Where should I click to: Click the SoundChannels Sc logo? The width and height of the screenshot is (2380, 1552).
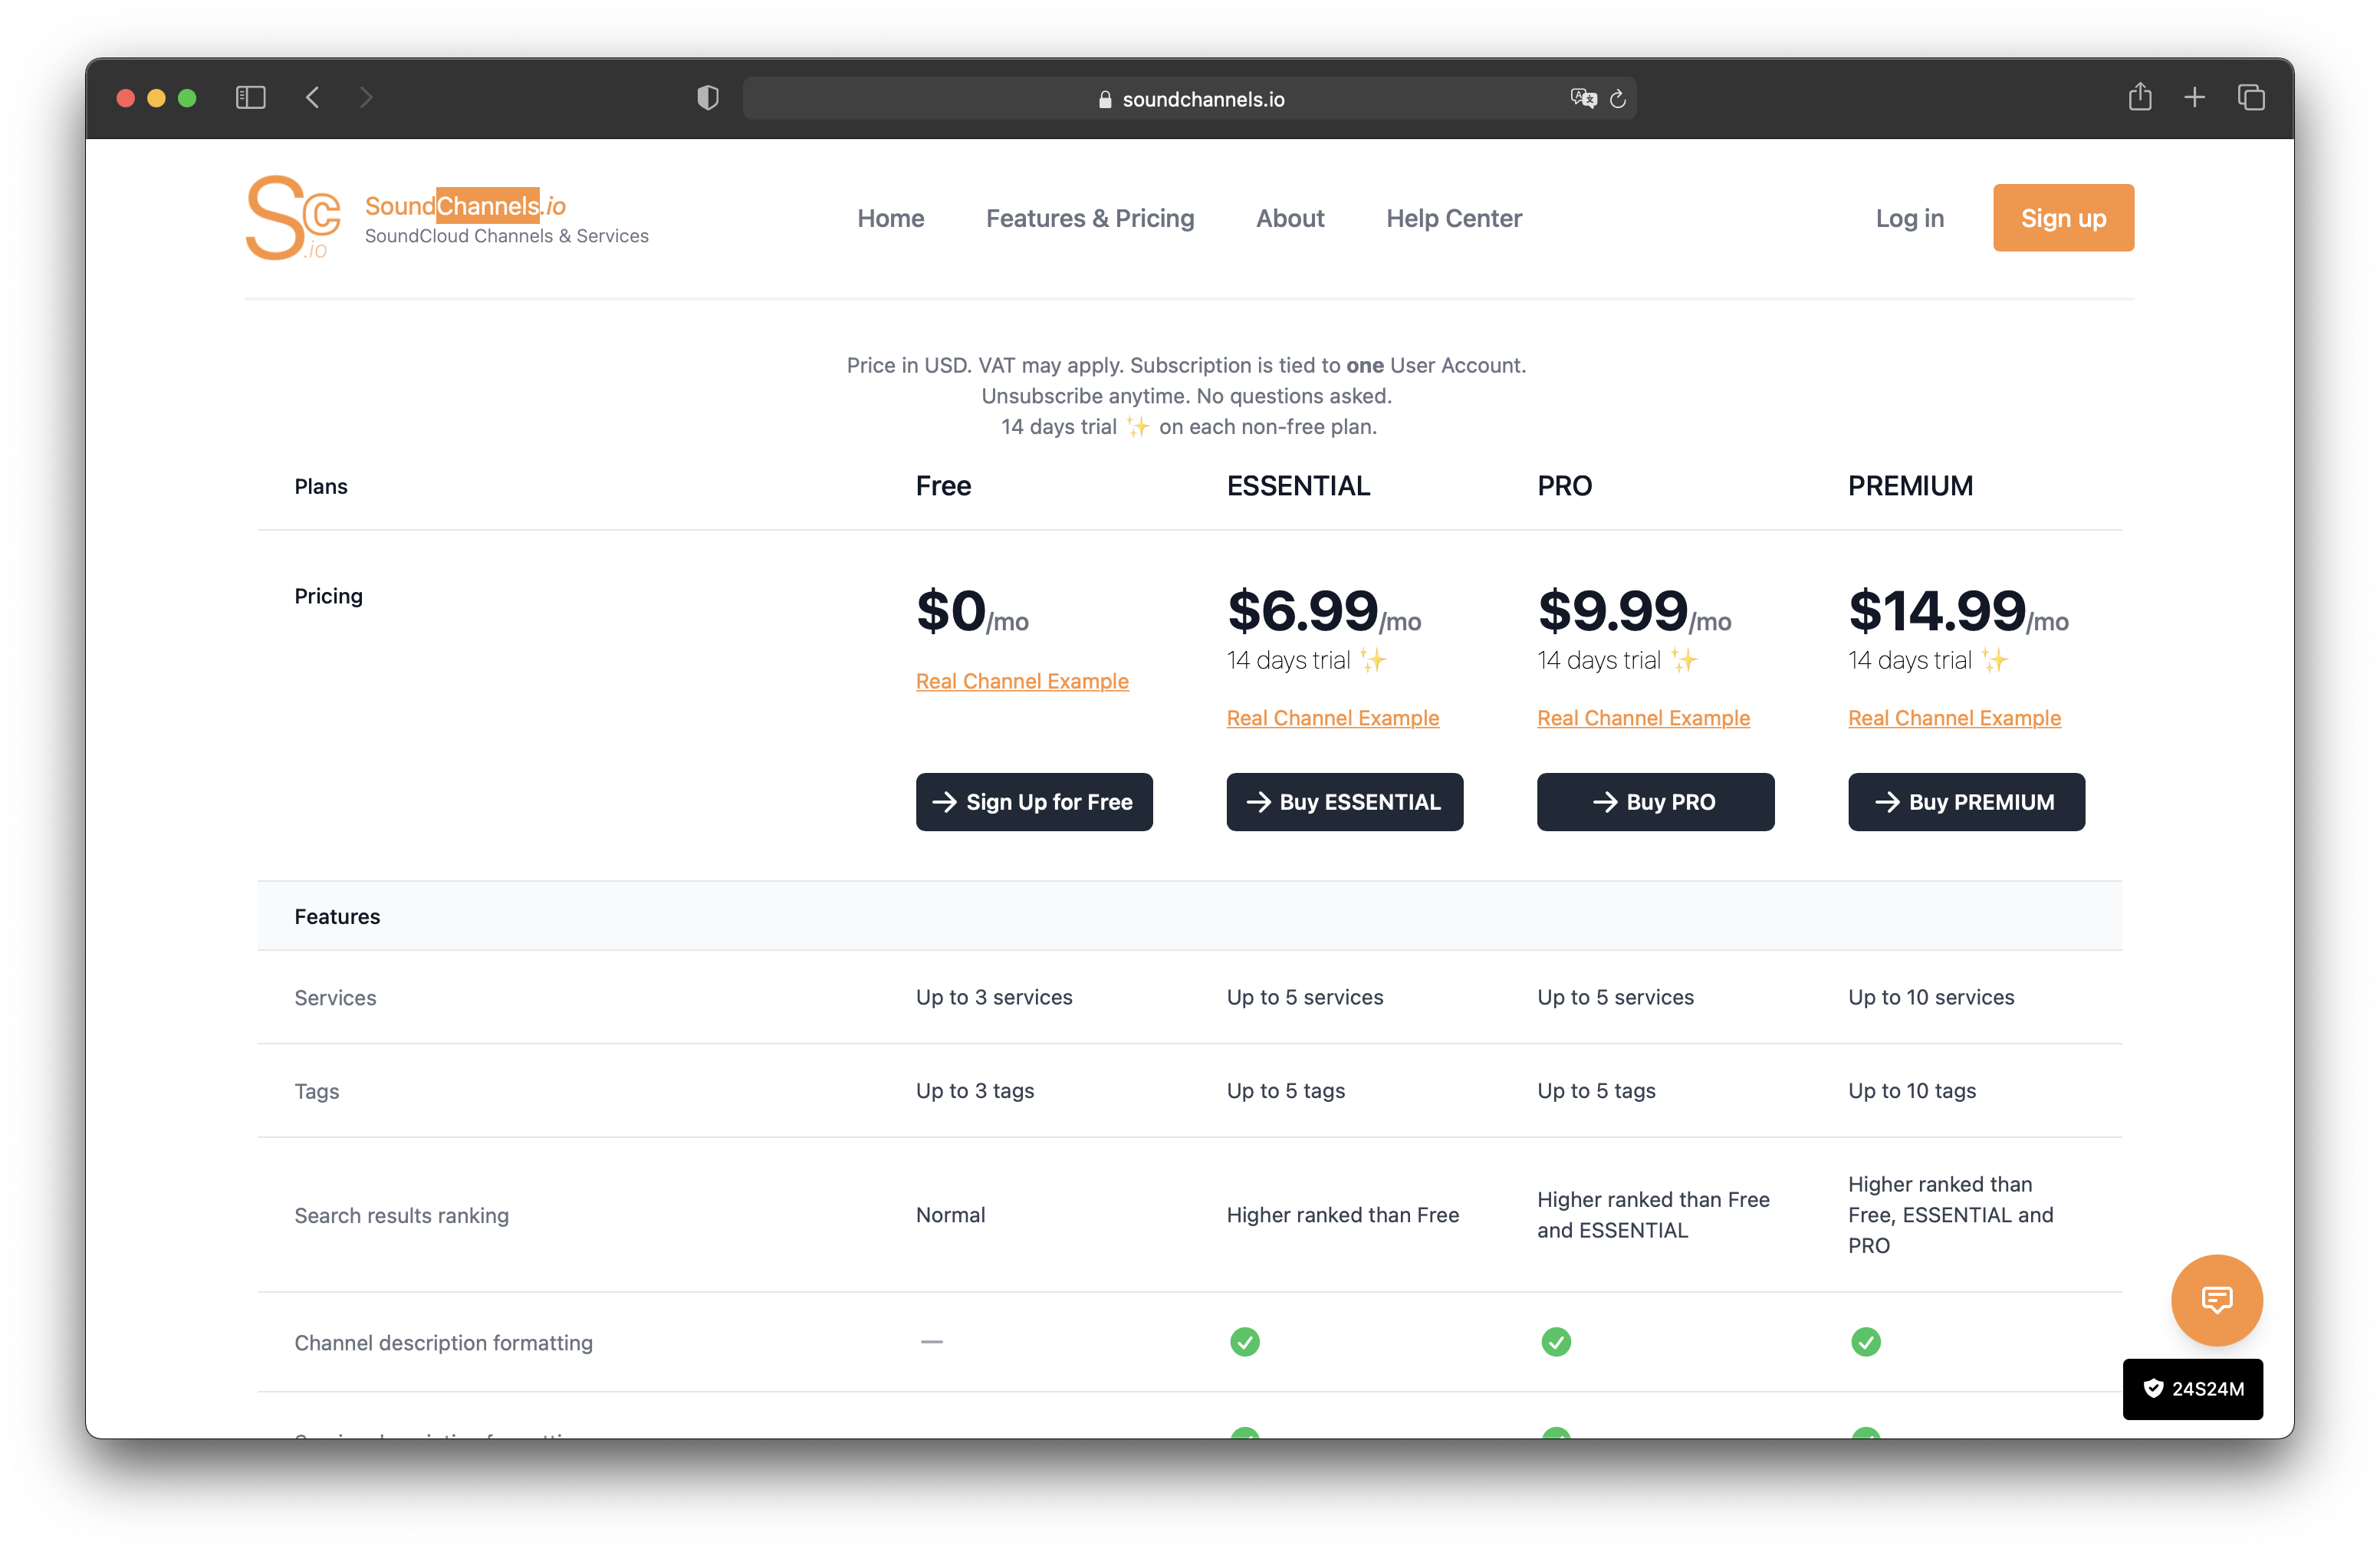293,218
